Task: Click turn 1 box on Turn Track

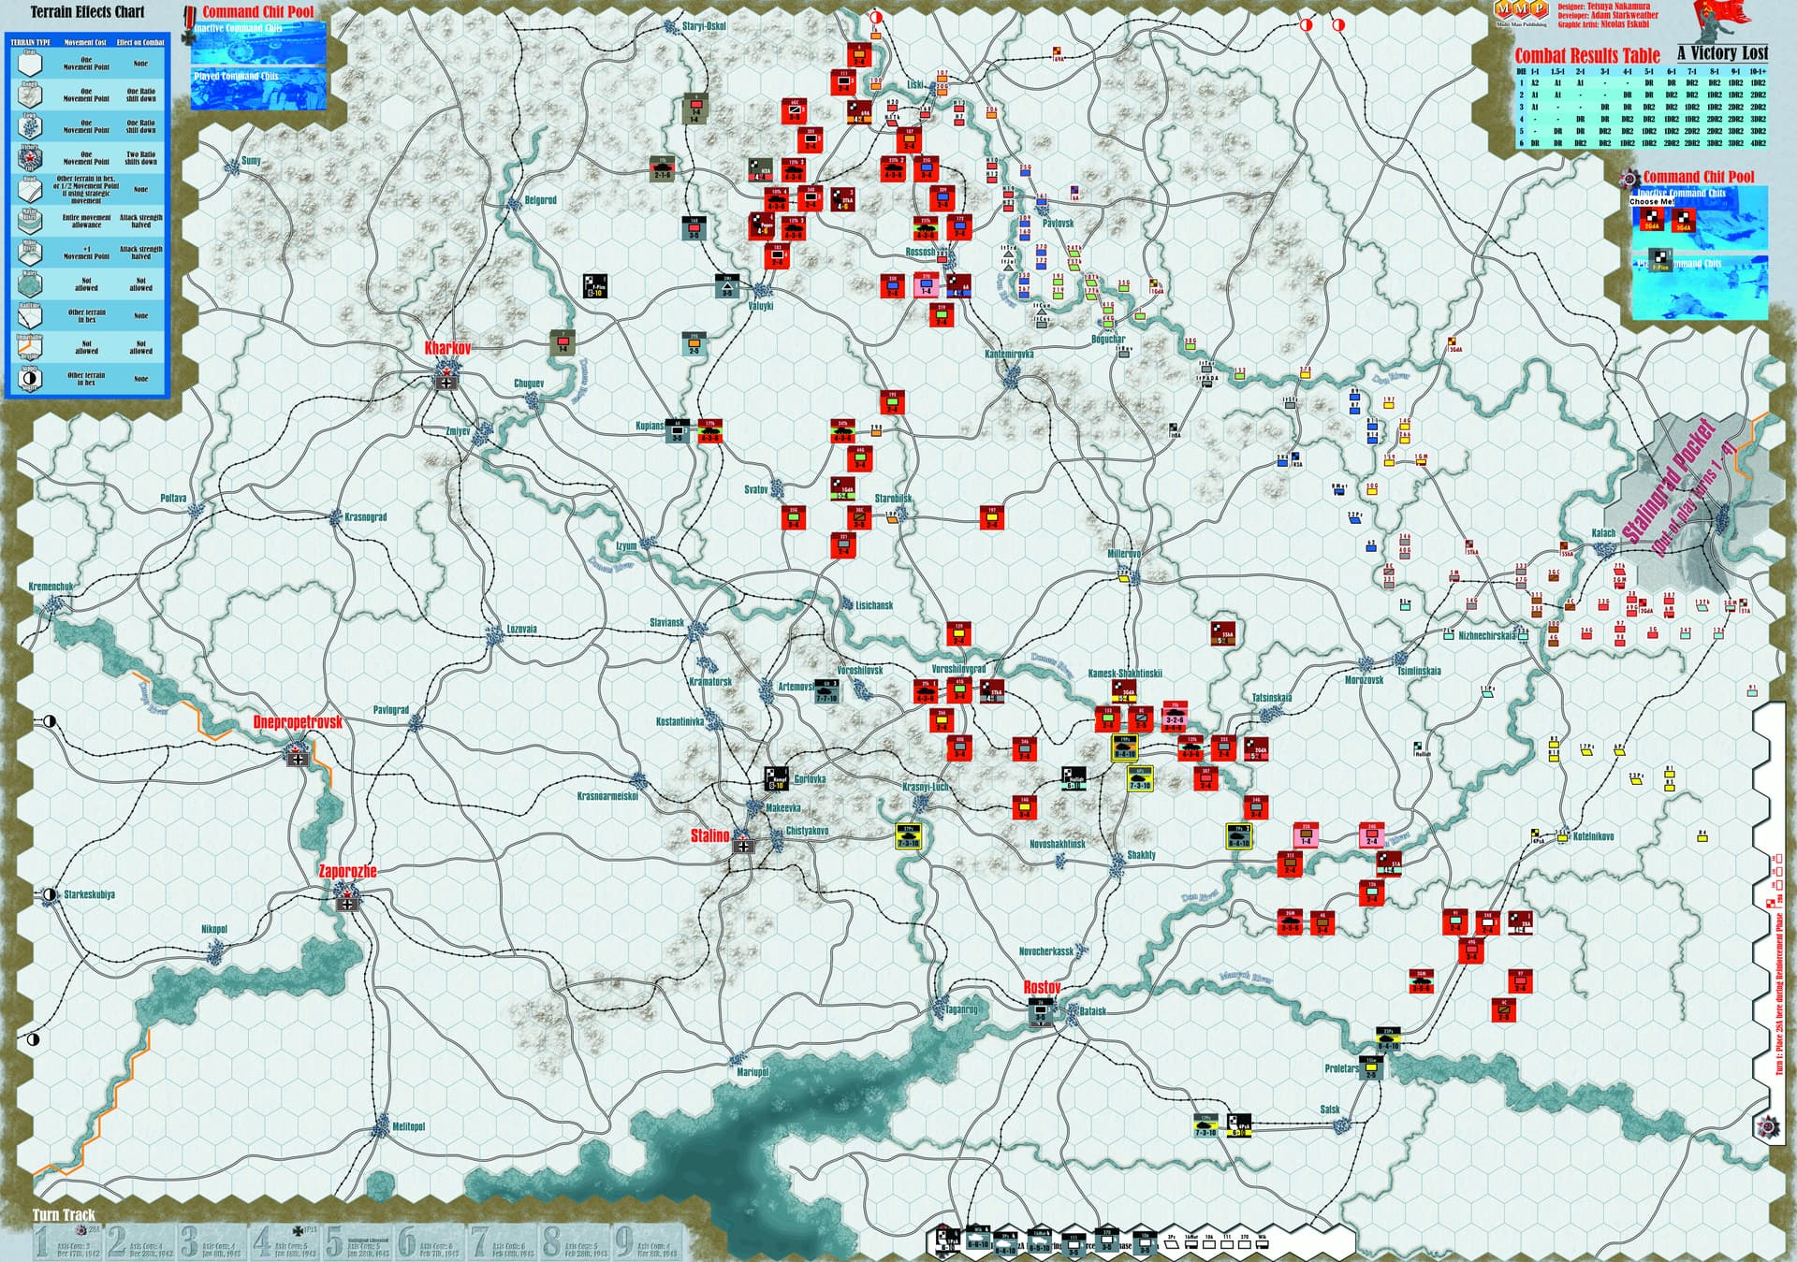Action: coord(69,1243)
